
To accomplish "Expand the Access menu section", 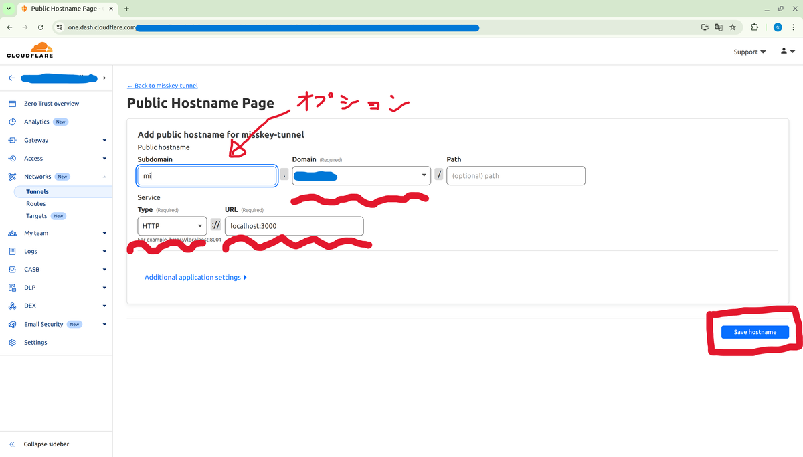I will pos(104,159).
